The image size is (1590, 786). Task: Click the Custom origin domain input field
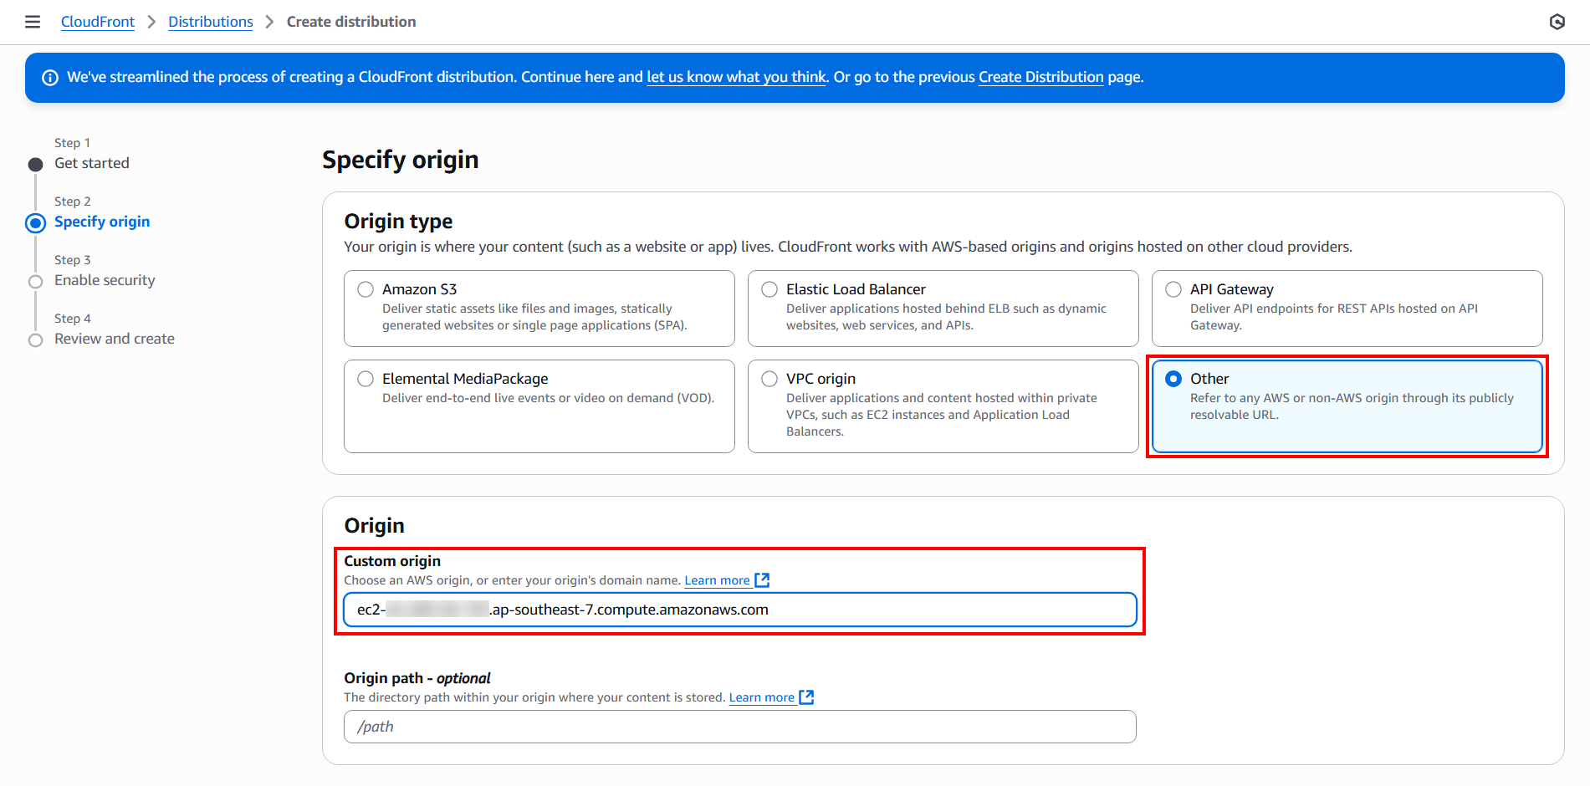(x=740, y=610)
